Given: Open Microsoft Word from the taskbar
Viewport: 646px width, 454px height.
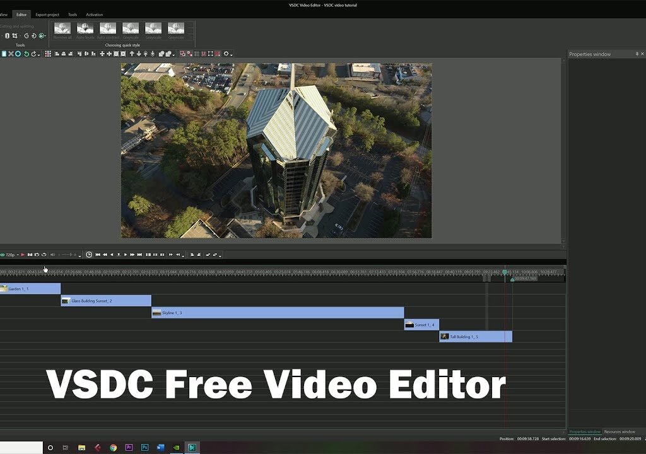Looking at the screenshot, I should coord(161,448).
